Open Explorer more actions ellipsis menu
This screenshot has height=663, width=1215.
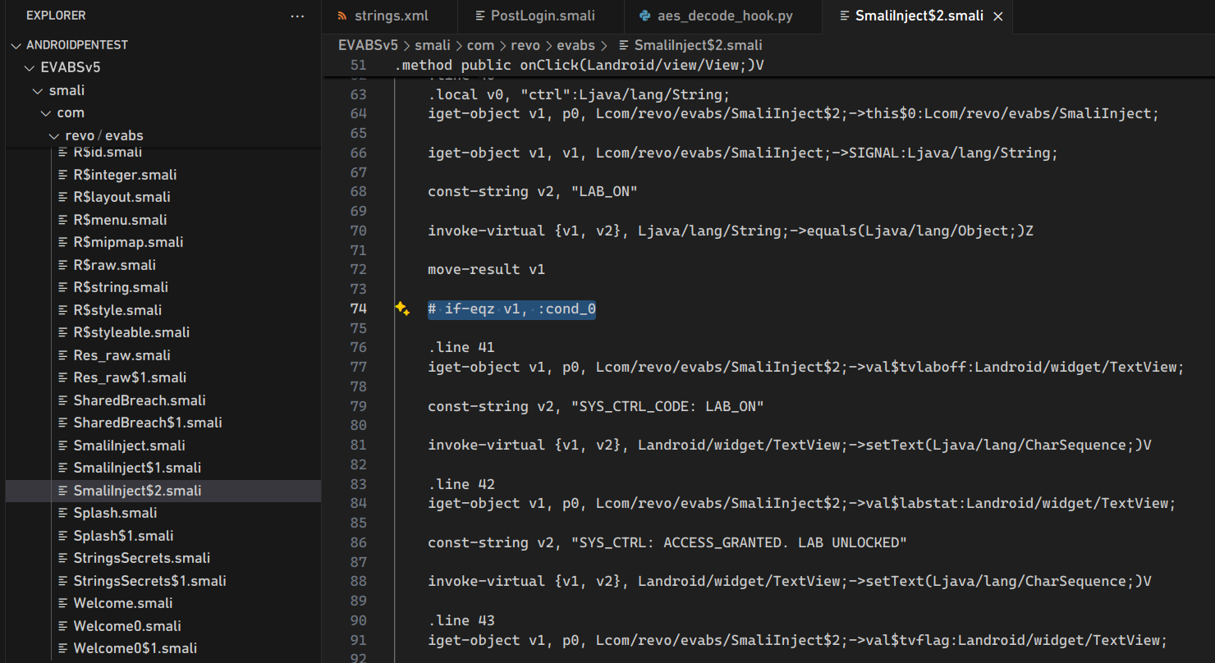pyautogui.click(x=297, y=16)
